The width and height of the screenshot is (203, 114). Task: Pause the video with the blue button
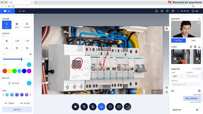pyautogui.click(x=101, y=107)
